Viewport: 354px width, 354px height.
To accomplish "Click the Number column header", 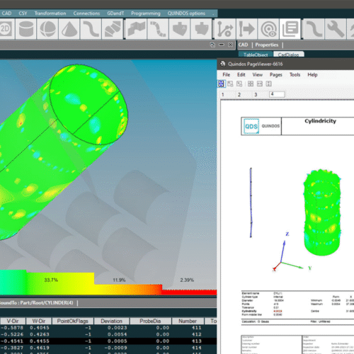I will (188, 321).
